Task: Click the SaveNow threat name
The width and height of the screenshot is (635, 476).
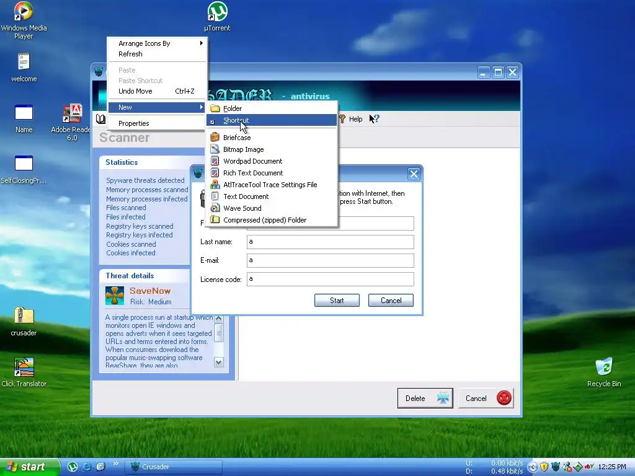Action: [150, 291]
